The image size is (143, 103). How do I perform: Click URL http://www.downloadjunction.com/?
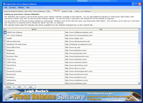point(79,71)
